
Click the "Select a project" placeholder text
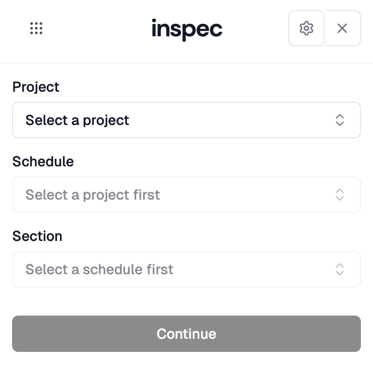[78, 120]
